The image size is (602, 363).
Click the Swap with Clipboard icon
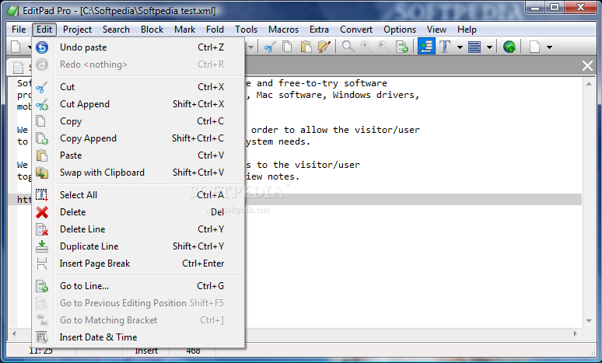click(x=42, y=173)
